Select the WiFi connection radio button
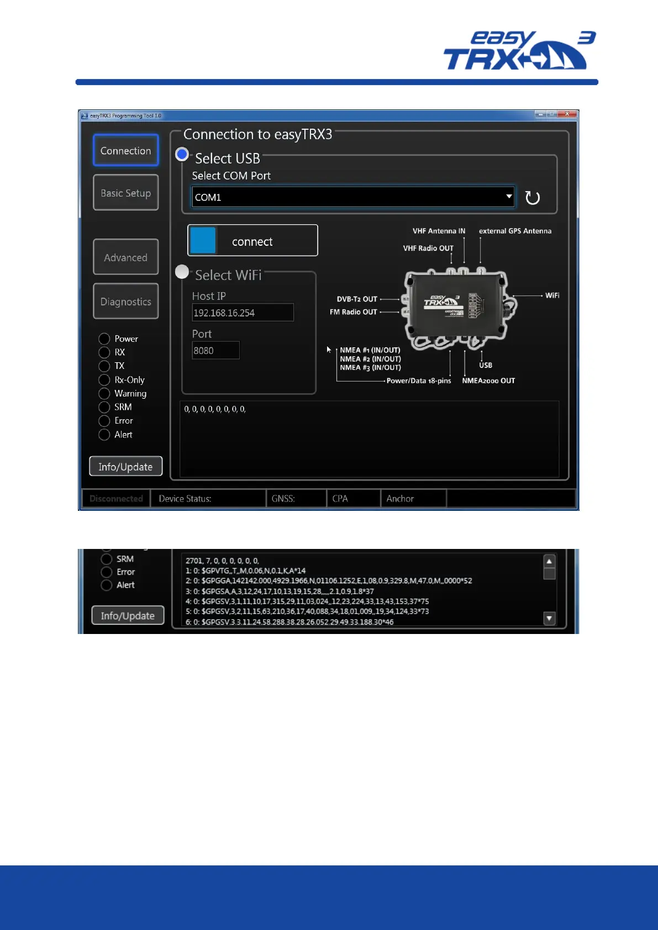 pyautogui.click(x=182, y=272)
